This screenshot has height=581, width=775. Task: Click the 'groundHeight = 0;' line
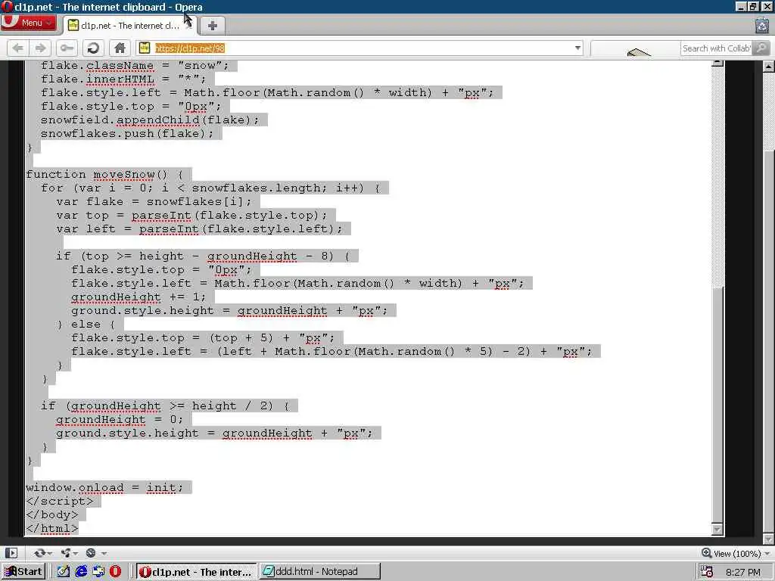tap(119, 419)
